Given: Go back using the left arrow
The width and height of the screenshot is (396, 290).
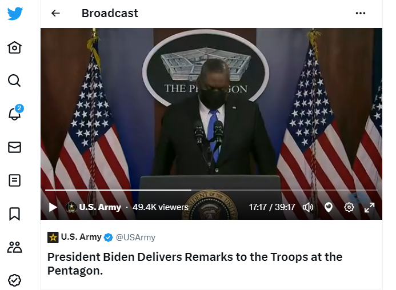Looking at the screenshot, I should click(x=55, y=13).
